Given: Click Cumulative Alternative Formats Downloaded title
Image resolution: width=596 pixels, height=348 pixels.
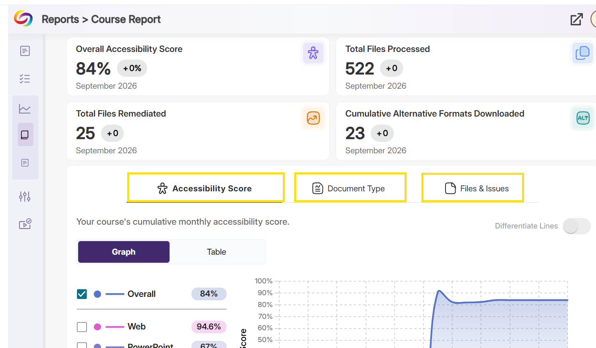Looking at the screenshot, I should 435,114.
